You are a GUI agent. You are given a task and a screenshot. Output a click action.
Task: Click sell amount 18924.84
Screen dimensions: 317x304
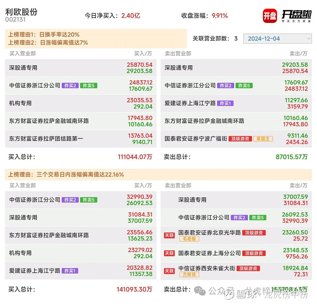pos(295,268)
